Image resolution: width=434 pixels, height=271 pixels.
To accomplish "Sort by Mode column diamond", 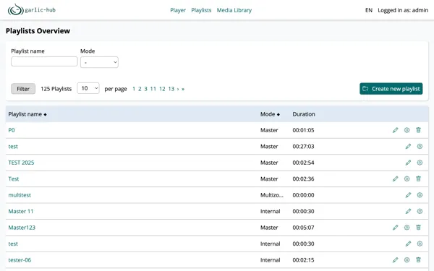I will click(x=278, y=114).
